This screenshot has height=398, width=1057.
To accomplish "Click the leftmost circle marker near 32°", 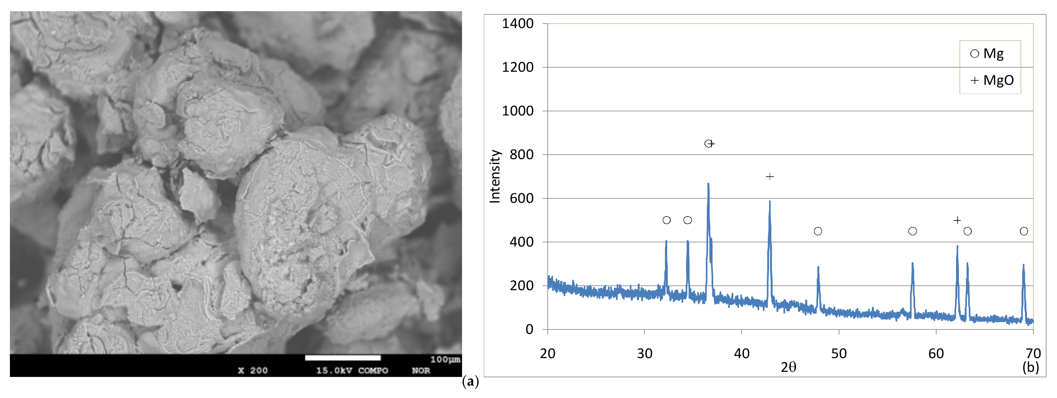I will pyautogui.click(x=666, y=220).
